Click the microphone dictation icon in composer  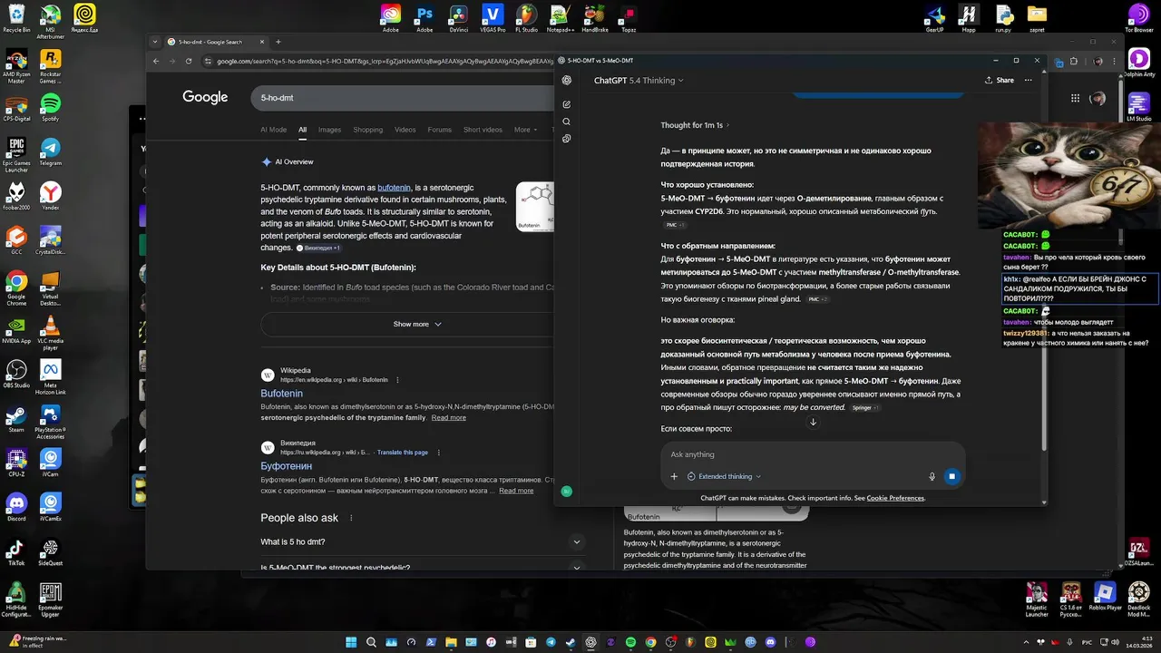click(x=932, y=476)
